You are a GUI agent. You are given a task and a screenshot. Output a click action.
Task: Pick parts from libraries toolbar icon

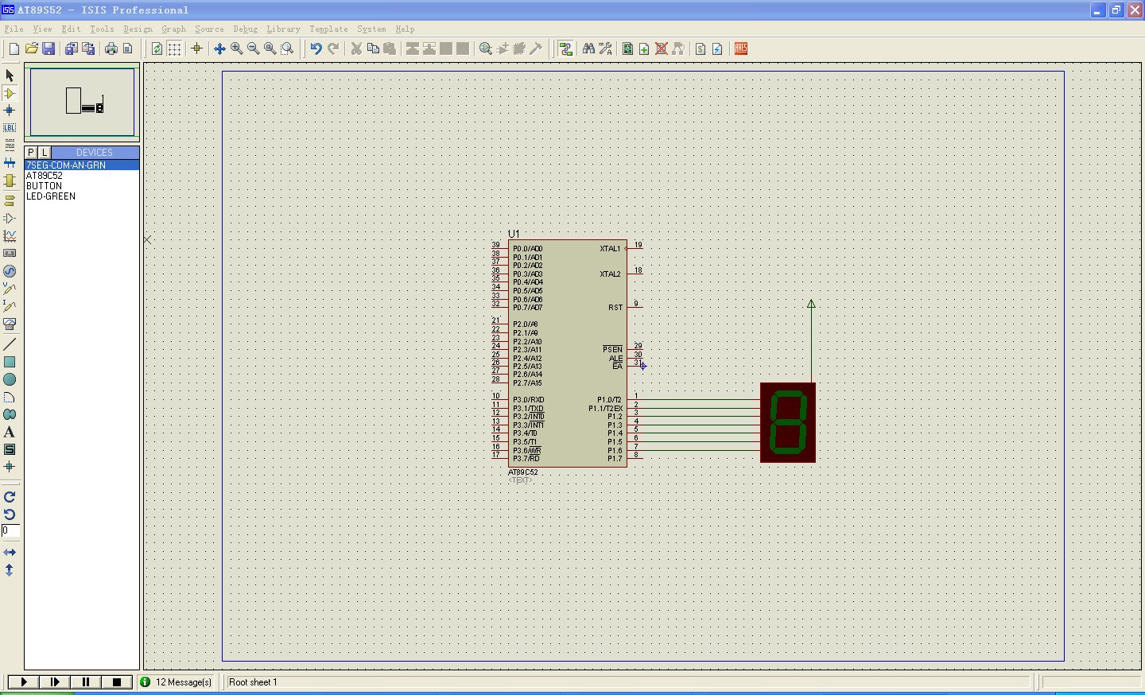(486, 49)
